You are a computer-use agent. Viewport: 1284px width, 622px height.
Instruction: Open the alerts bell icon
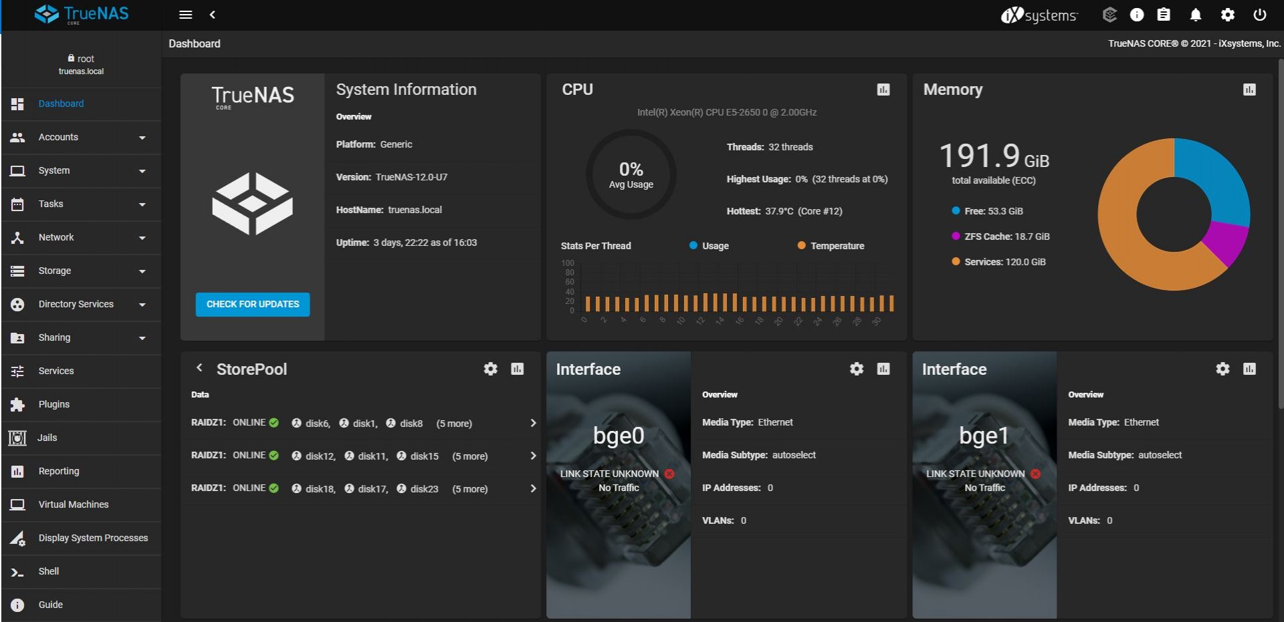(x=1196, y=15)
